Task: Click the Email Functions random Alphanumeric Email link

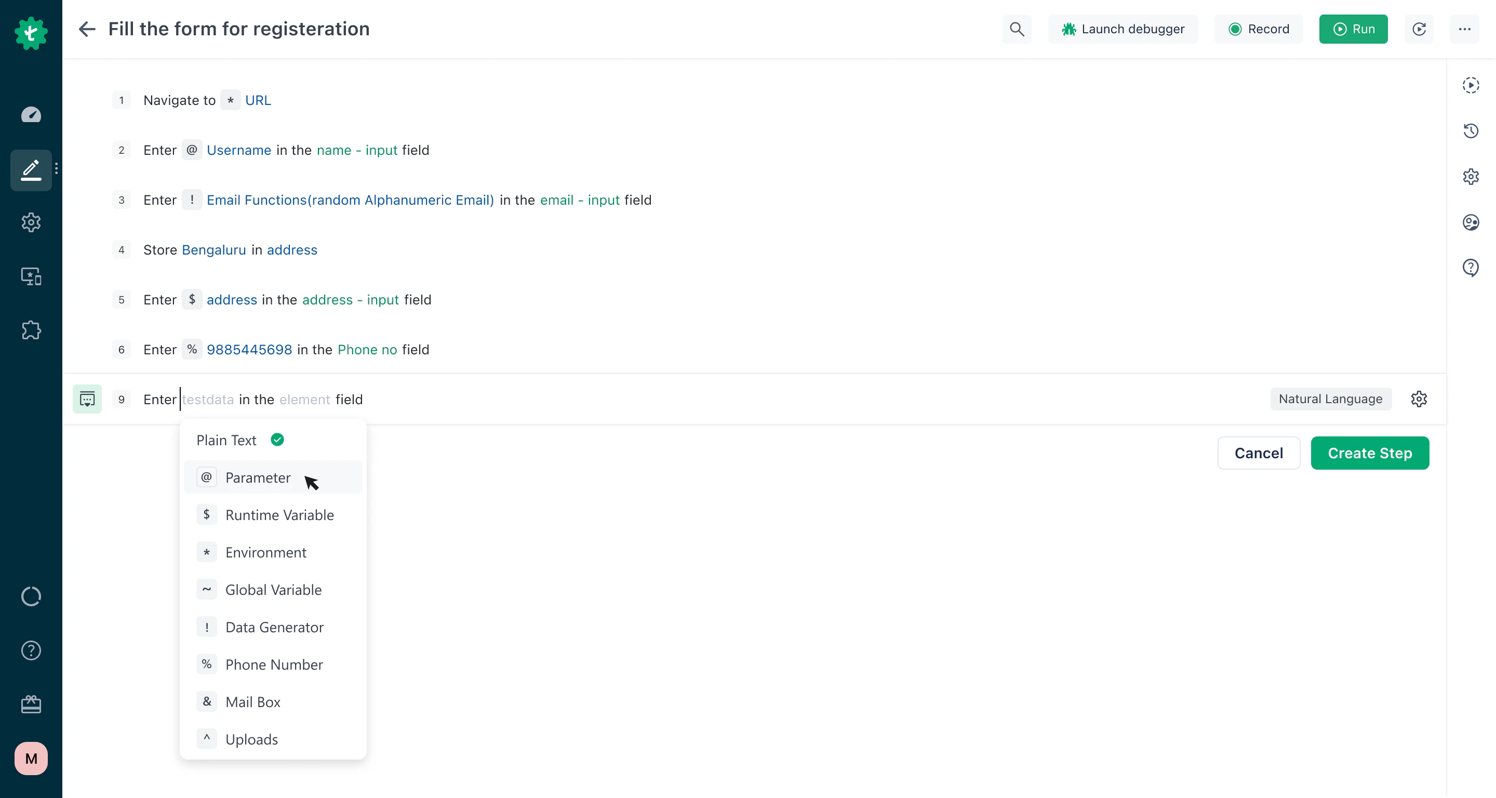Action: pos(349,200)
